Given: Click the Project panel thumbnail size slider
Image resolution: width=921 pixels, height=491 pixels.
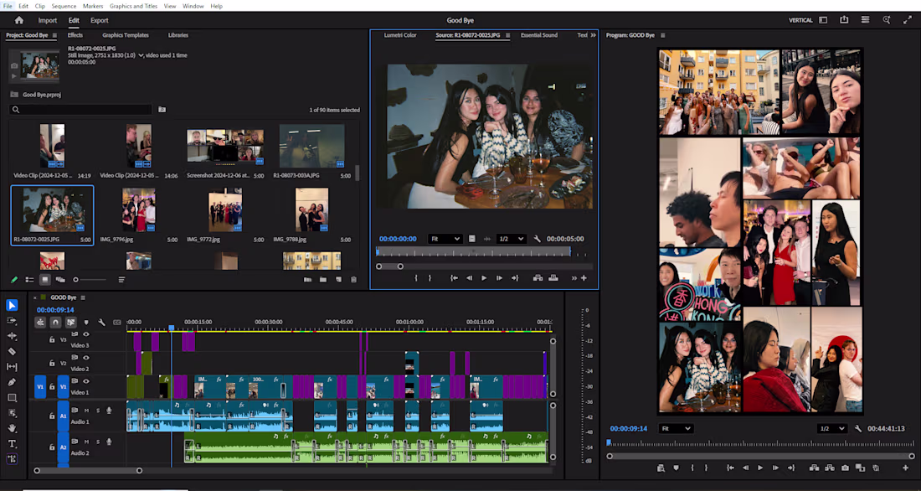Looking at the screenshot, I should click(x=91, y=280).
